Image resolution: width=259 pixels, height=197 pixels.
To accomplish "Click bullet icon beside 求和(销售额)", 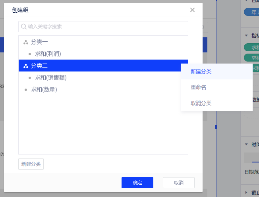I will tap(30, 77).
